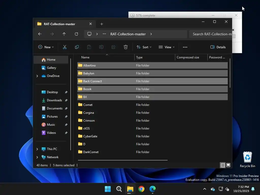Click the Share icon in toolbar
Screen dimensions: 260x195
pyautogui.click(x=113, y=47)
